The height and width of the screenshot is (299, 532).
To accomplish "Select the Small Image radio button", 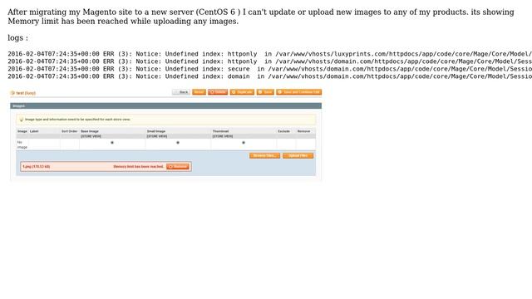I will [178, 143].
